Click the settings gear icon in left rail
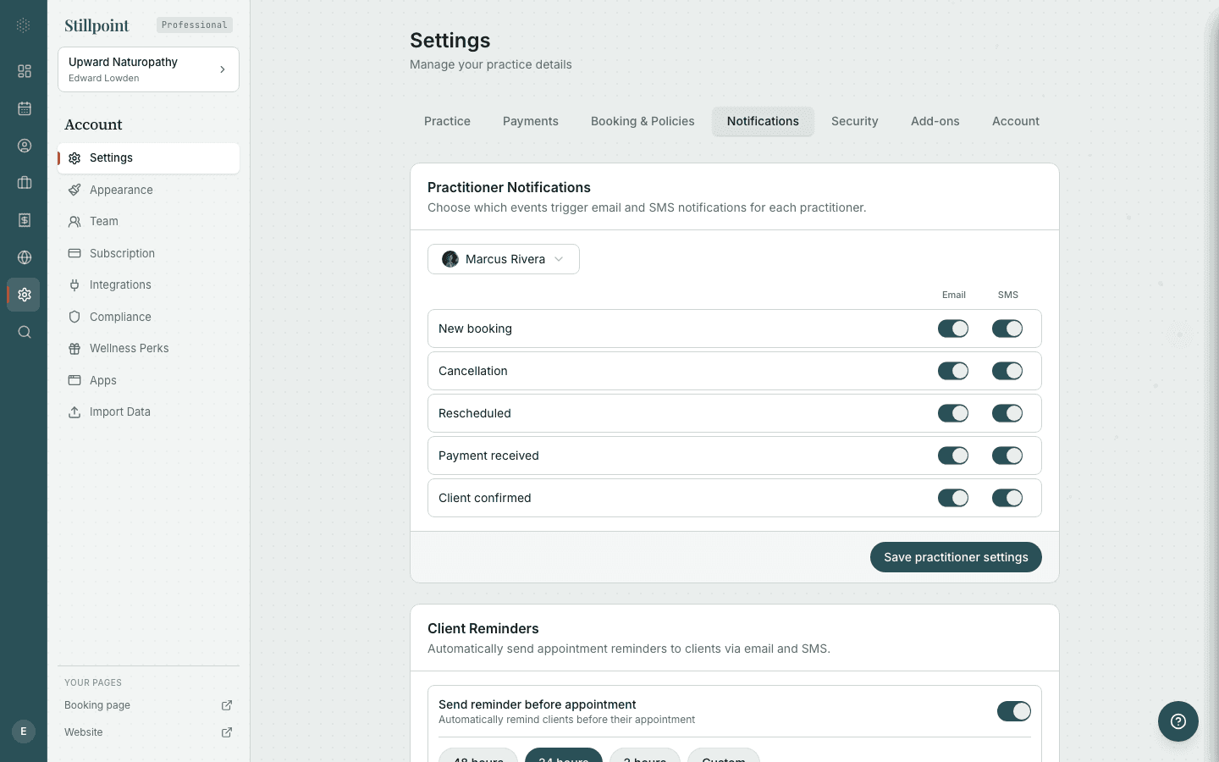1219x762 pixels. [x=25, y=295]
